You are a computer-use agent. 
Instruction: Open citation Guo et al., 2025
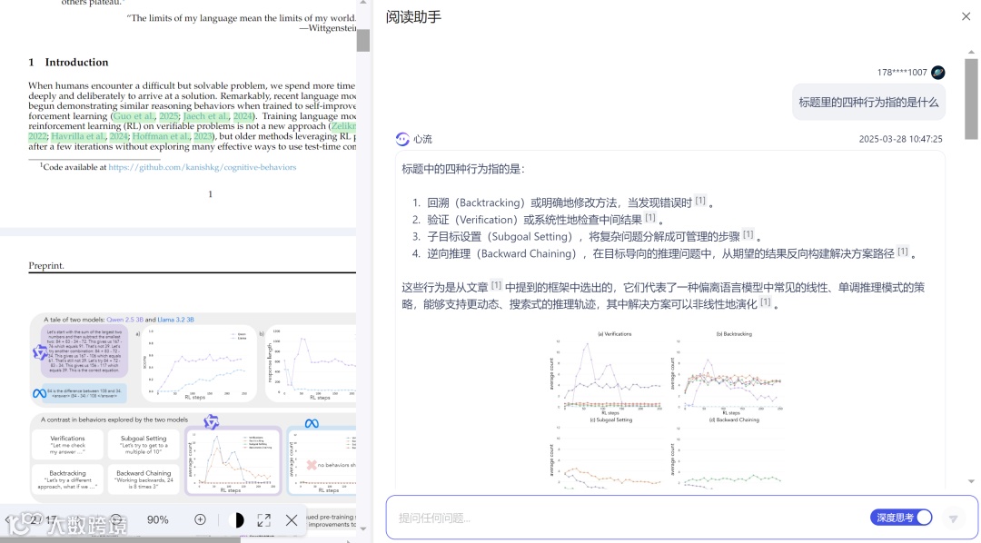pyautogui.click(x=146, y=115)
